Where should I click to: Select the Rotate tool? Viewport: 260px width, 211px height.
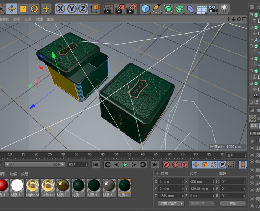tap(35, 8)
